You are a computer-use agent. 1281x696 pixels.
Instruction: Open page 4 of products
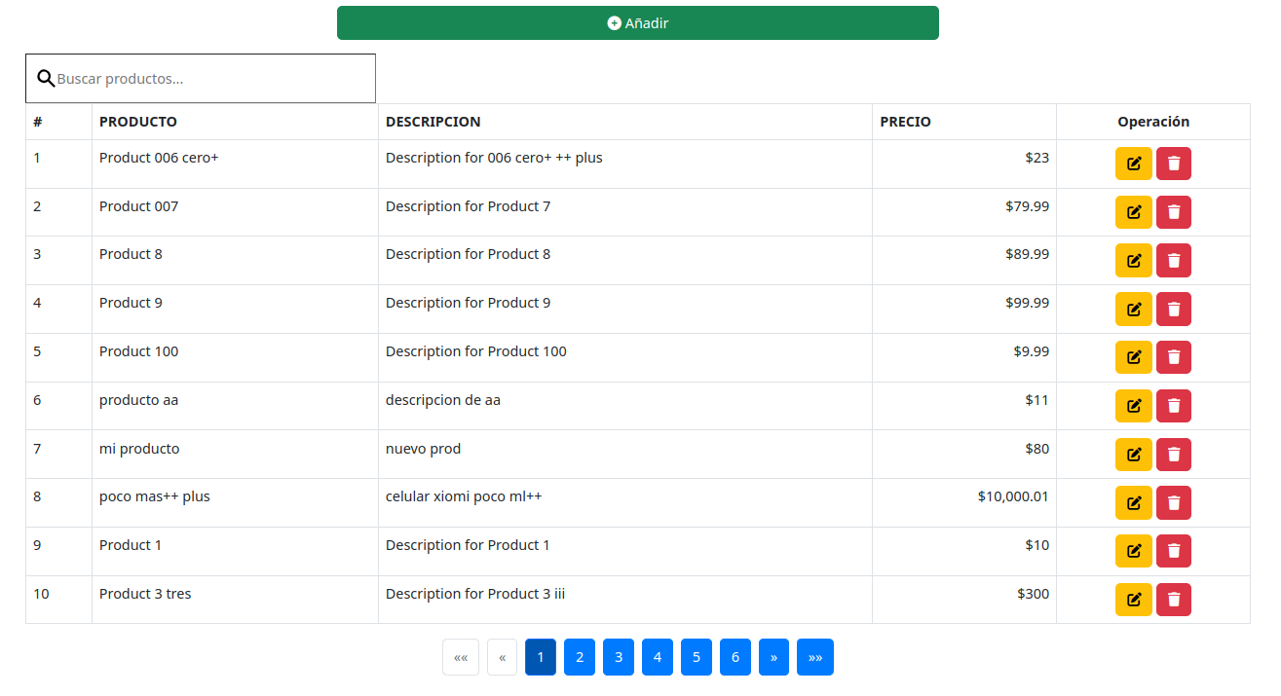pyautogui.click(x=658, y=657)
